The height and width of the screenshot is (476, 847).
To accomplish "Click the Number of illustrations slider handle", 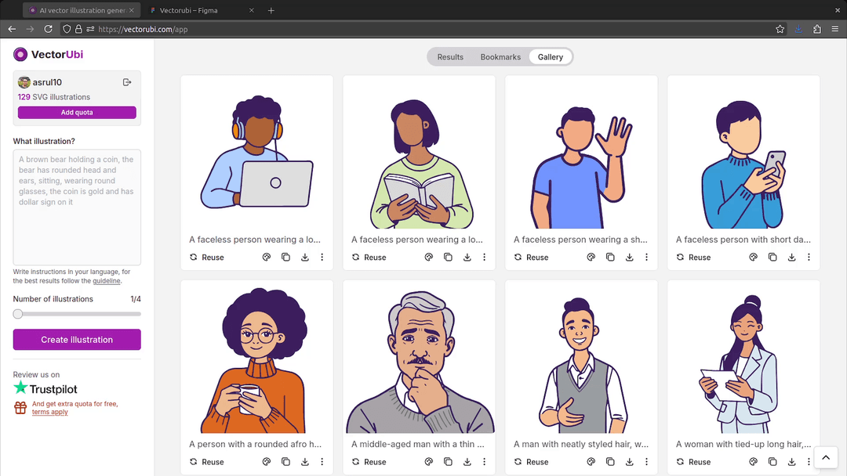I will click(x=18, y=314).
